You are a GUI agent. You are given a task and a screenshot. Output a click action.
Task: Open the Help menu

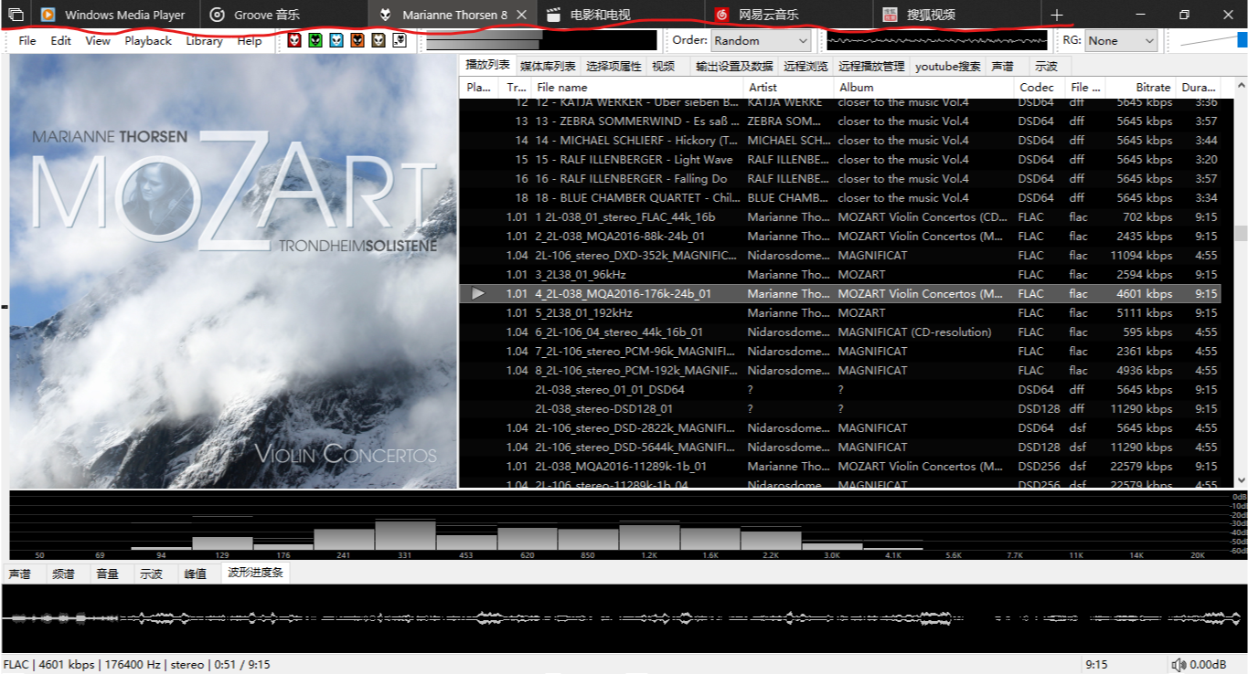[250, 40]
